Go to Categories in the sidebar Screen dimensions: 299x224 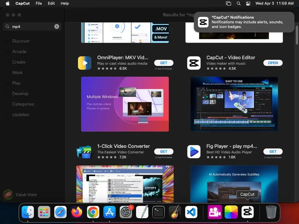(23, 104)
